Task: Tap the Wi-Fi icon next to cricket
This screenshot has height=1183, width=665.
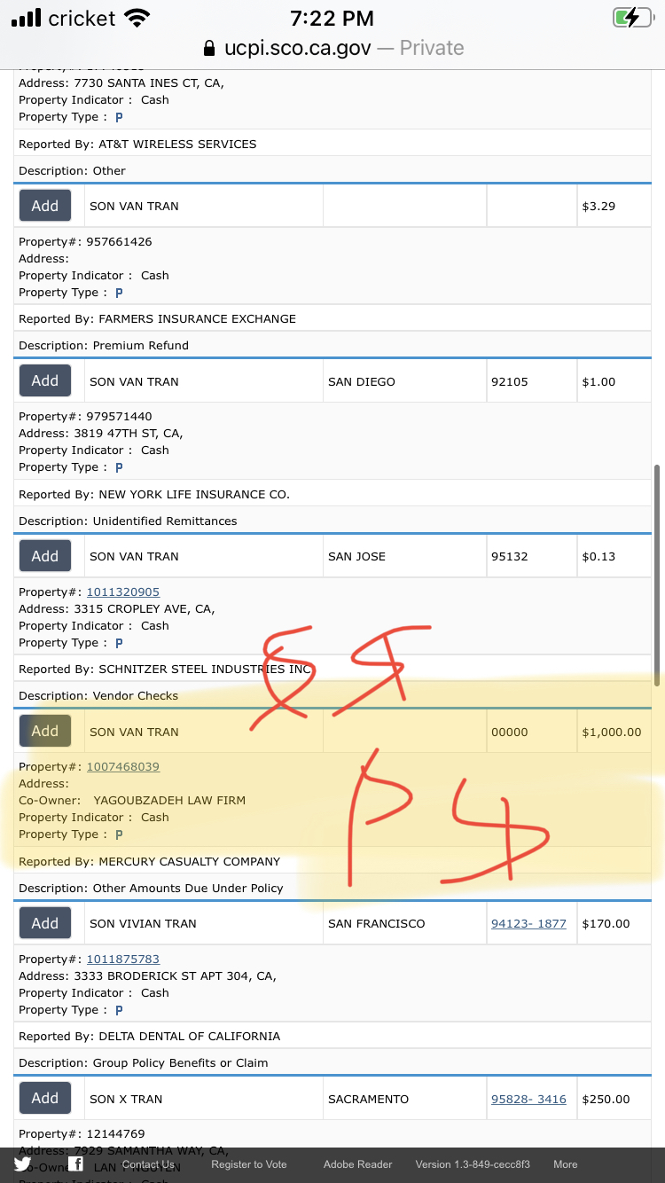Action: click(137, 18)
